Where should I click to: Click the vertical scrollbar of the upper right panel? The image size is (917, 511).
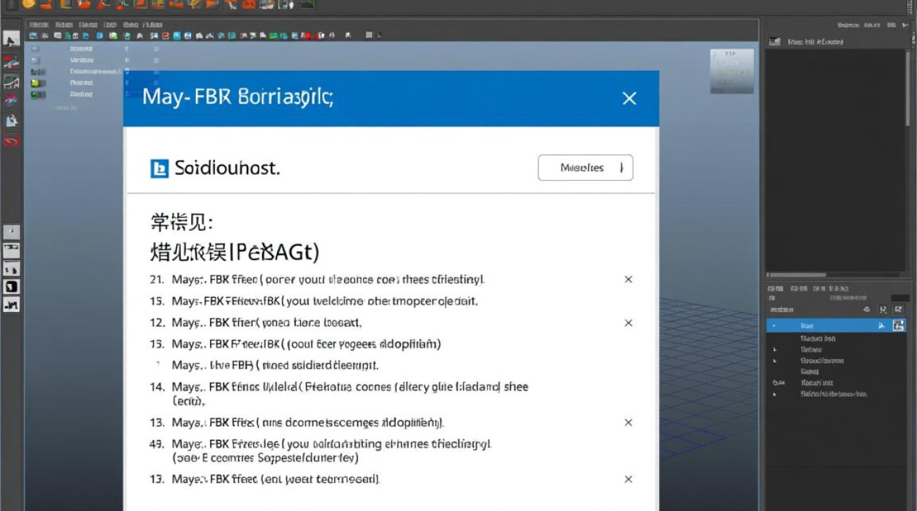[x=909, y=87]
